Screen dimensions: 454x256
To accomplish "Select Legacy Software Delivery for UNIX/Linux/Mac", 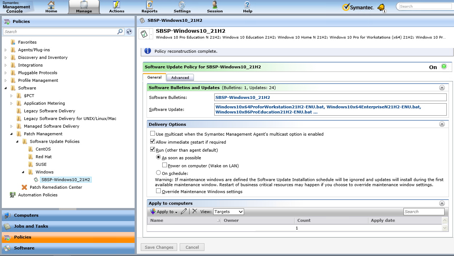I will click(x=70, y=119).
